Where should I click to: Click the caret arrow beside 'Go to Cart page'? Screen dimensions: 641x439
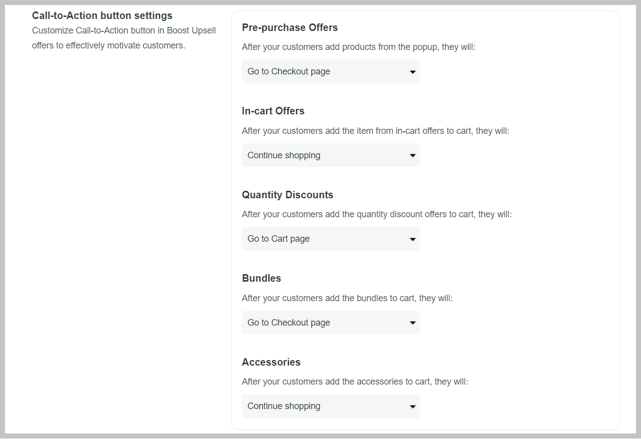tap(412, 239)
